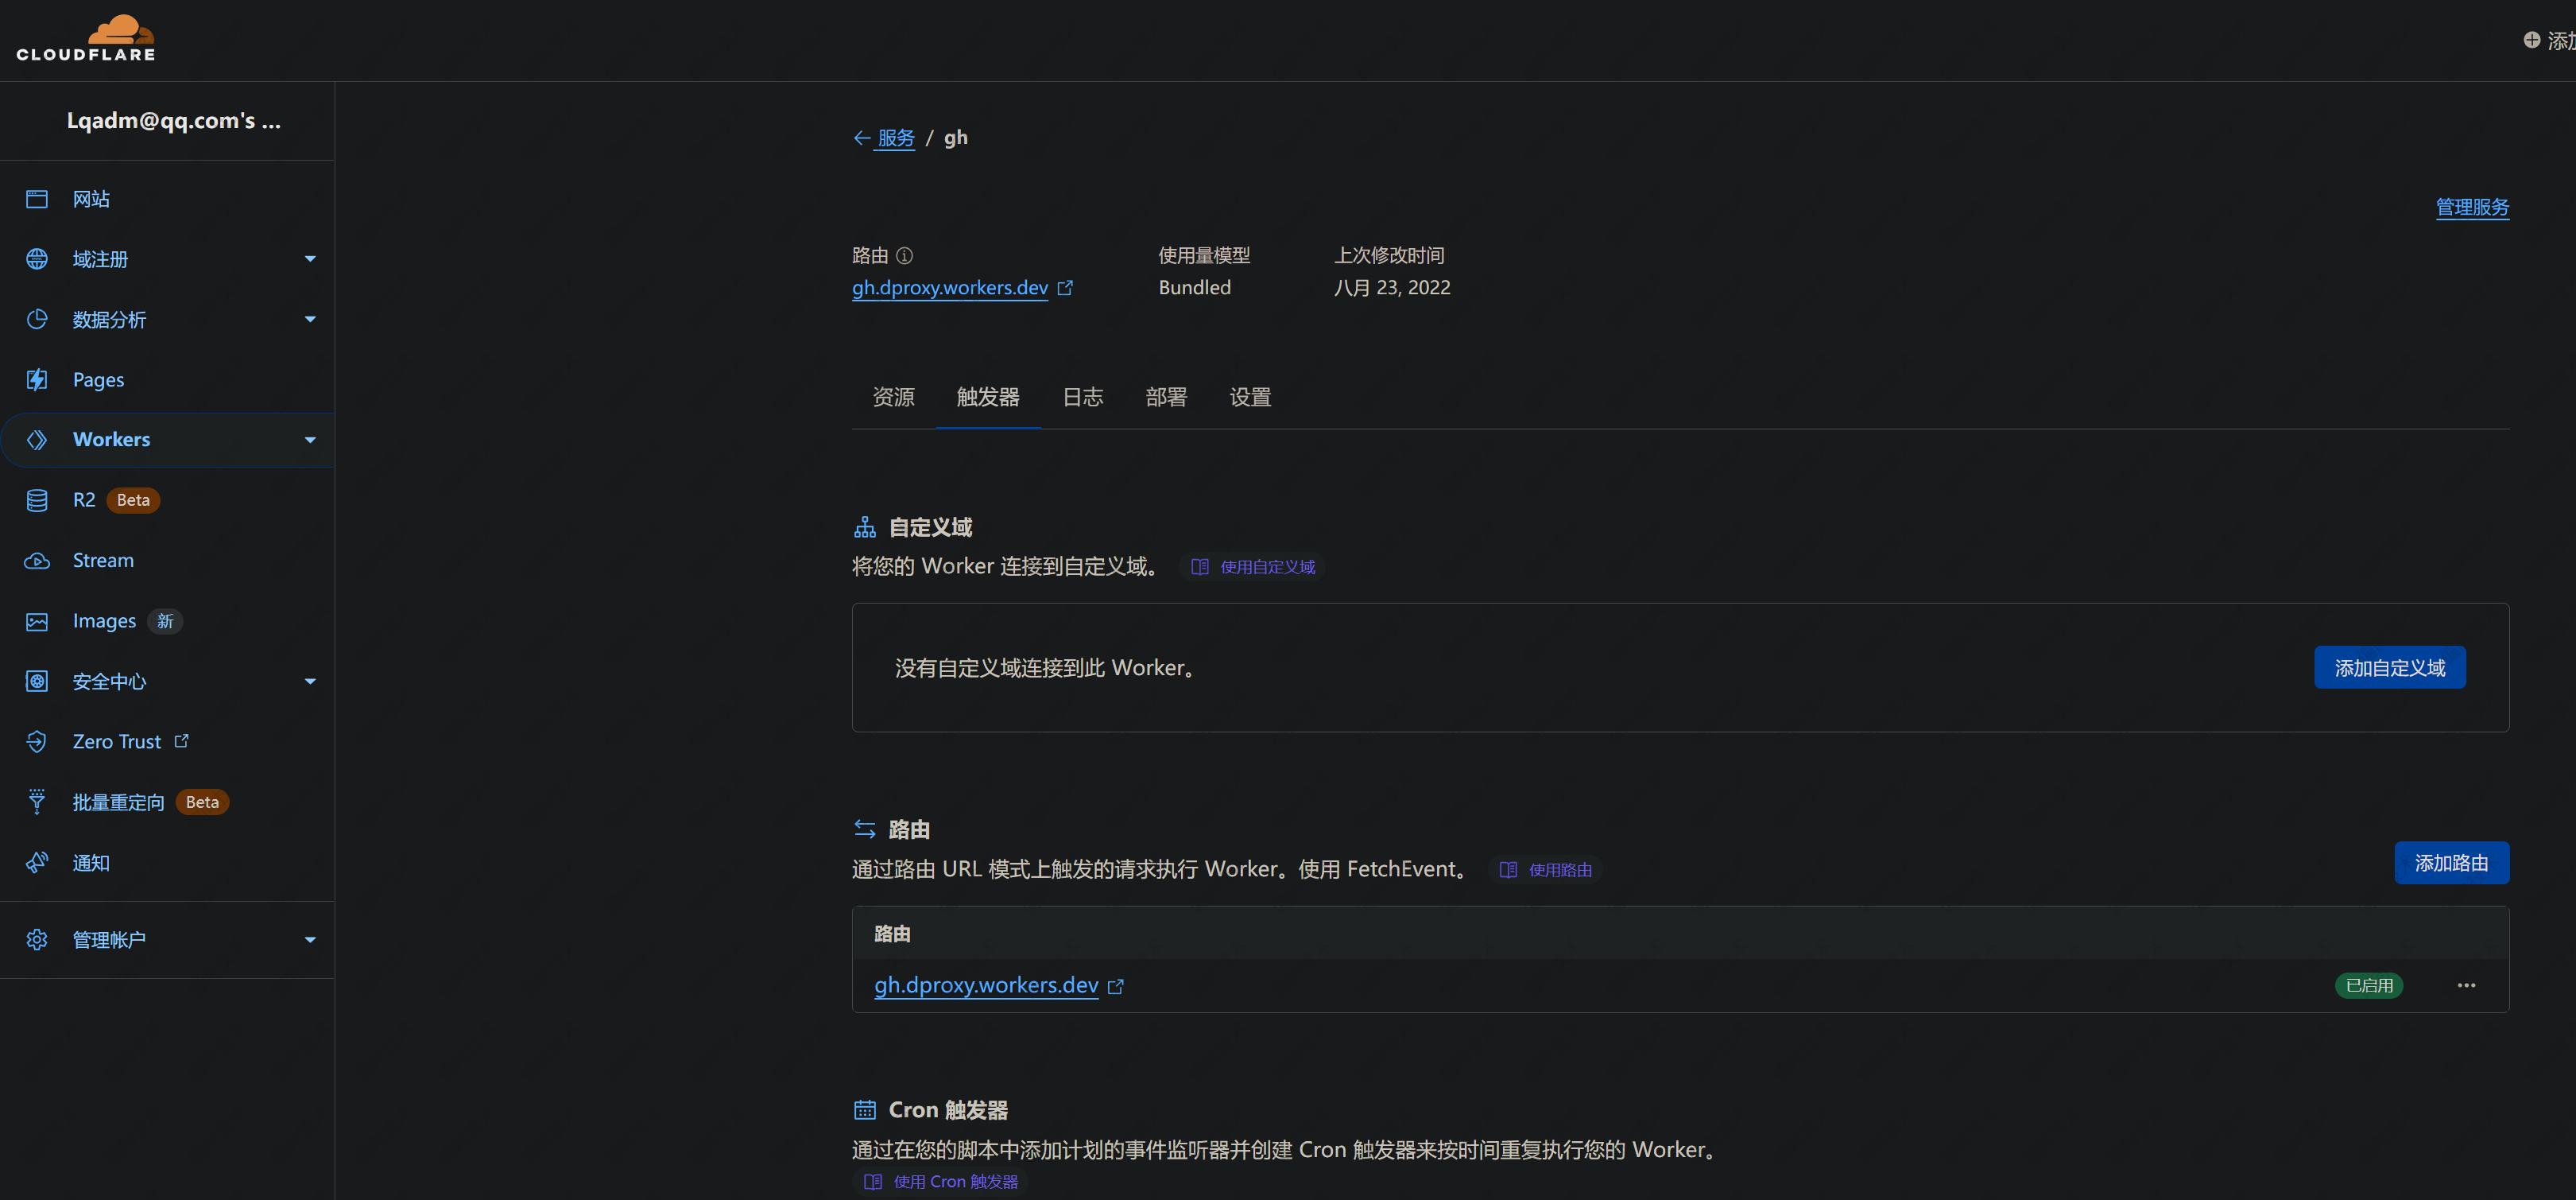
Task: Click external link icon in routes table row
Action: [1116, 986]
